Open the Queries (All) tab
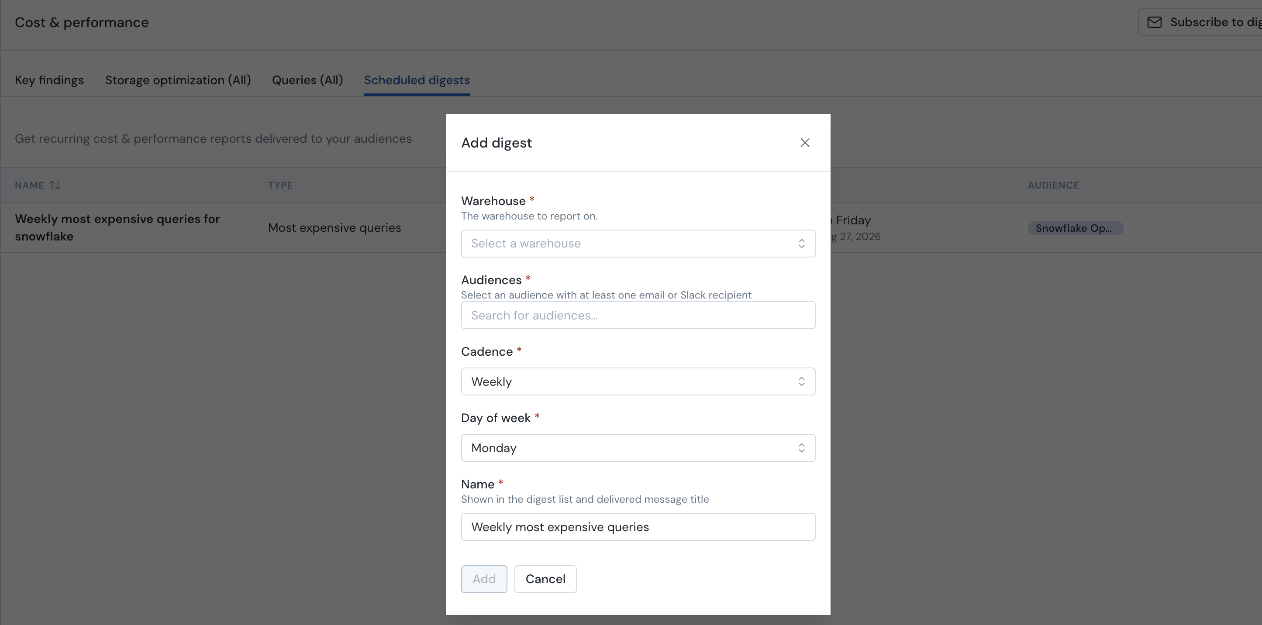The width and height of the screenshot is (1262, 625). [307, 80]
